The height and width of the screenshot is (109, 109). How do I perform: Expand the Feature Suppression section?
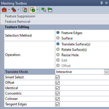click(x=55, y=16)
